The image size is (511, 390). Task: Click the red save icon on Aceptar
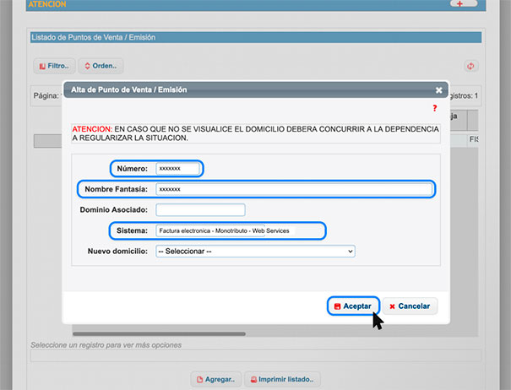pyautogui.click(x=337, y=306)
